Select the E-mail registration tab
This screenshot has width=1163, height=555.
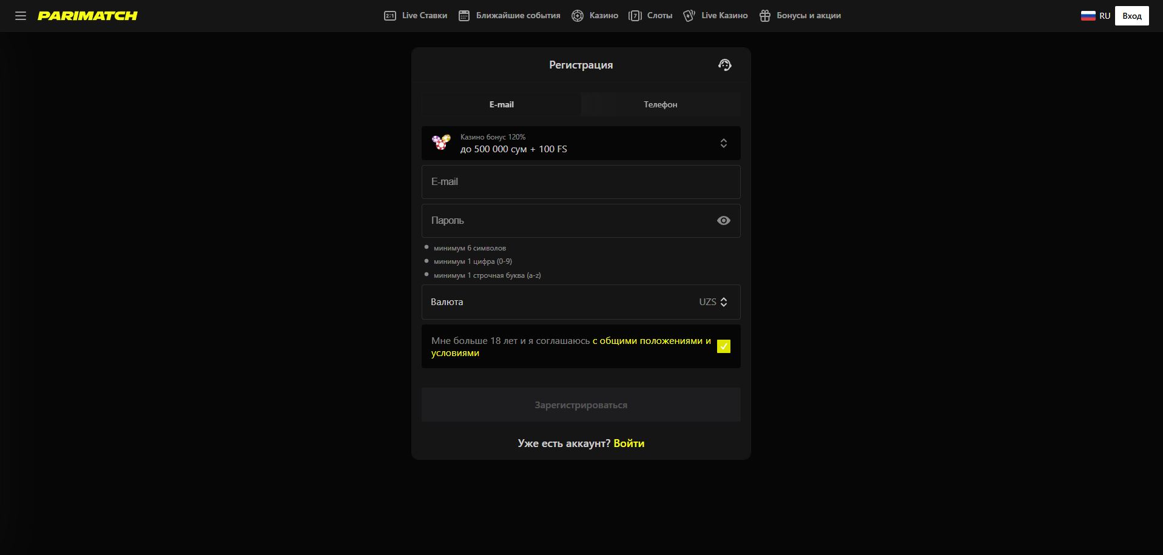[501, 104]
